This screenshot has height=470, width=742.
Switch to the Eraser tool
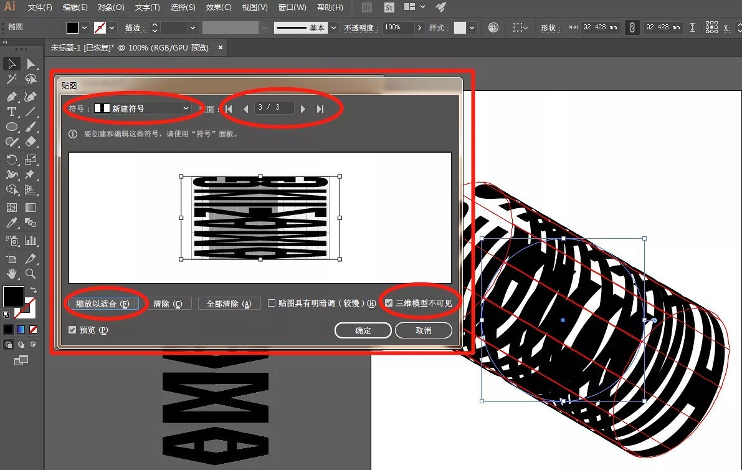point(32,141)
